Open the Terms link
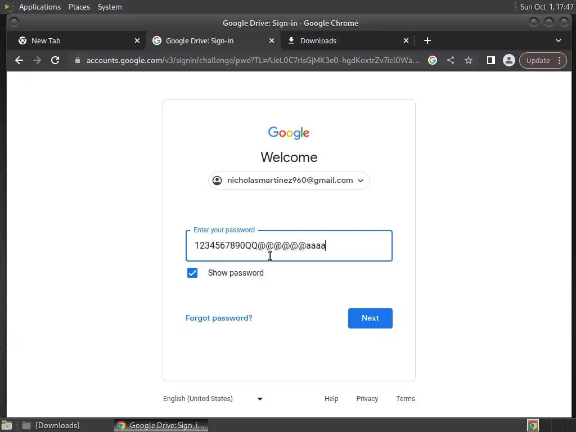The height and width of the screenshot is (432, 576). 405,399
